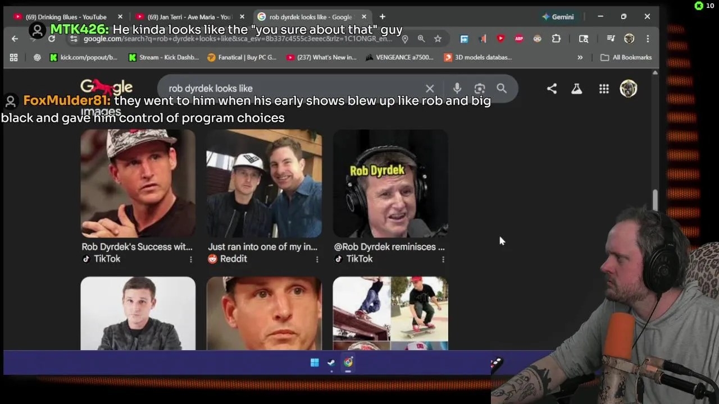Open the What's New in YouTube bookmark

pyautogui.click(x=321, y=57)
